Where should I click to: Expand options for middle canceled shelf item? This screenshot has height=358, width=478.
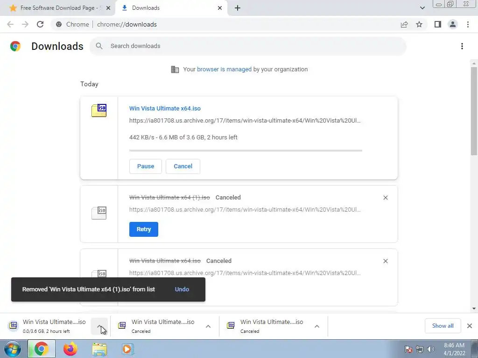[208, 326]
